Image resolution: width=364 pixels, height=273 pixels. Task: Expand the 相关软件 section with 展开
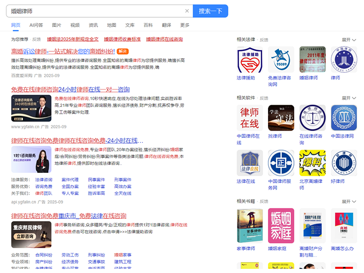click(x=349, y=98)
